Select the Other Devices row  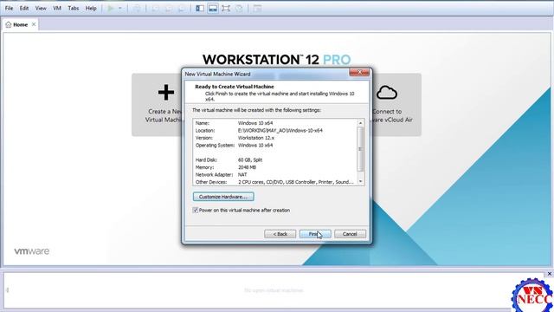[275, 182]
